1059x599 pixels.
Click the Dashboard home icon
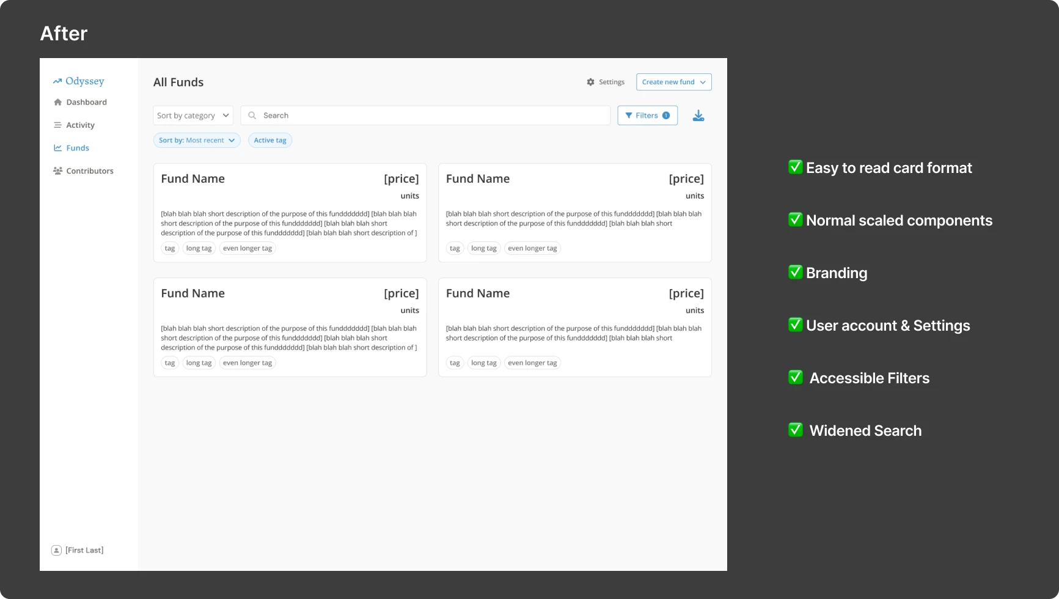point(57,102)
